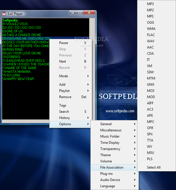The width and height of the screenshot is (176, 190).
Task: Open Volume options submenu
Action: point(114,161)
